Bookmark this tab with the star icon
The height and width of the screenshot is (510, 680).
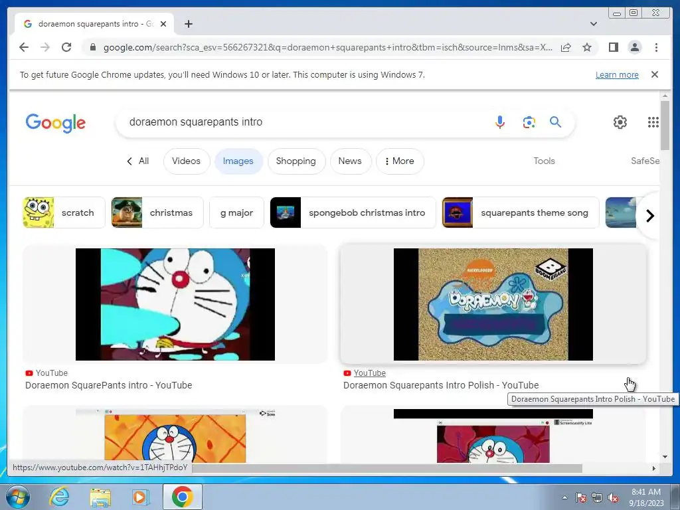tap(587, 47)
